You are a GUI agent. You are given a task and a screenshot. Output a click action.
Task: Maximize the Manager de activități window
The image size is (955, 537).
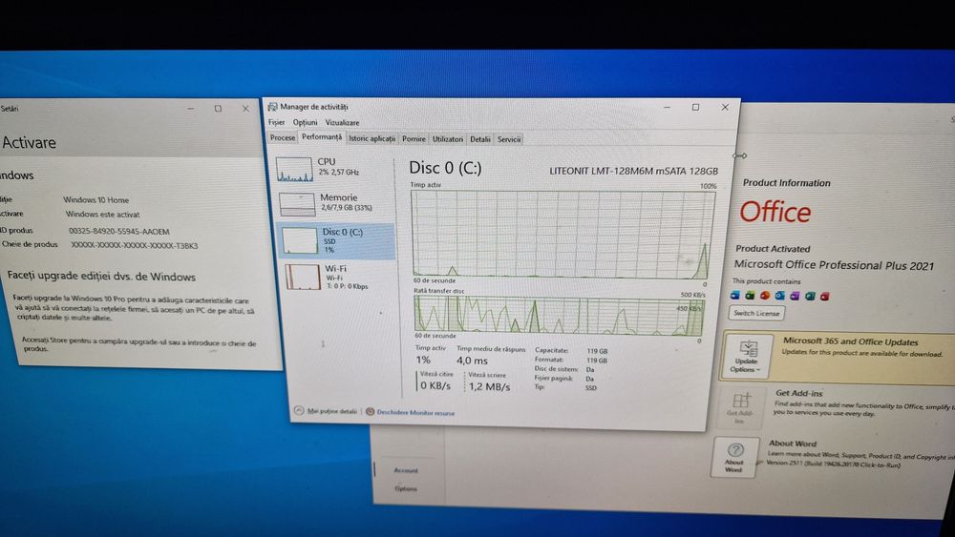tap(695, 107)
